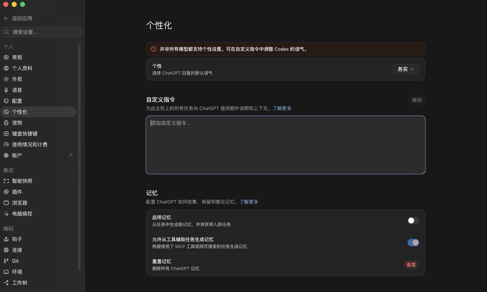
Task: Click the 键盘快捷键 icon
Action: pos(6,134)
